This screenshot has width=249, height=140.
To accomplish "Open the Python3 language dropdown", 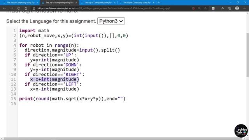I will tap(111, 21).
